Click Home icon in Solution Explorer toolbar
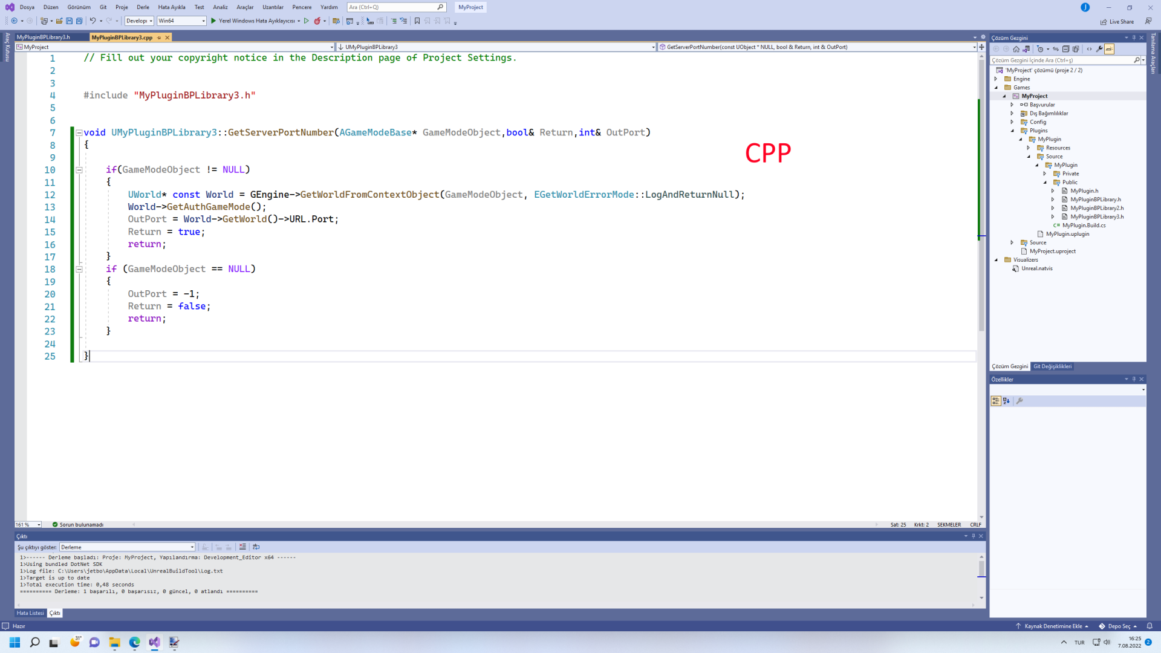Image resolution: width=1161 pixels, height=653 pixels. pos(1016,49)
